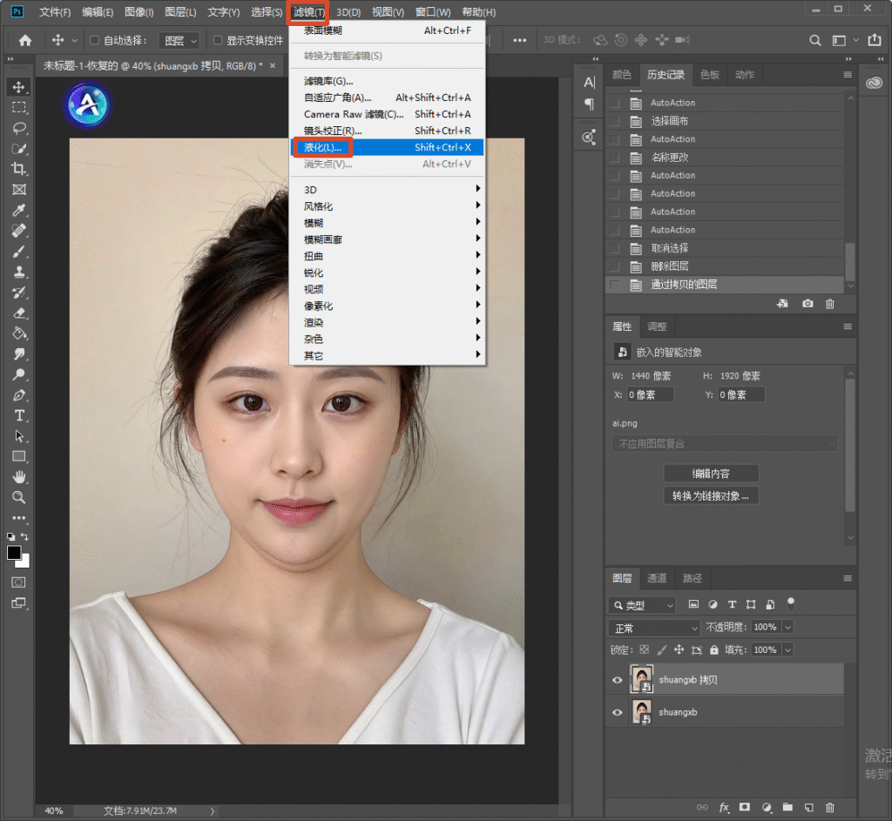Enable the 自动选择 checkbox
Screen dimensions: 892x821
[94, 40]
